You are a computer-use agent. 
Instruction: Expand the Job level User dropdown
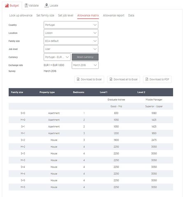[x=71, y=49]
